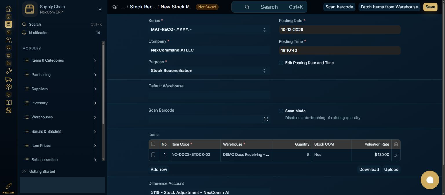Open the Home icon in the left rail
Screen dimensions: 445x195
(x=8, y=9)
